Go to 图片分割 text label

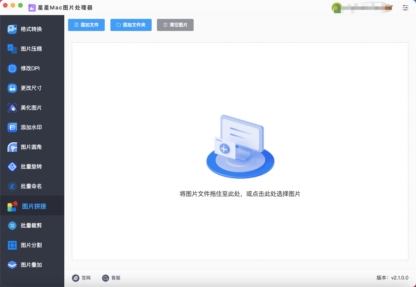[31, 245]
